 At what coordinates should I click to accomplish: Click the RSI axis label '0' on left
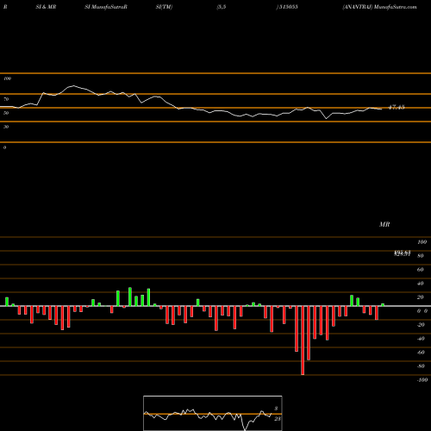[x=4, y=147]
